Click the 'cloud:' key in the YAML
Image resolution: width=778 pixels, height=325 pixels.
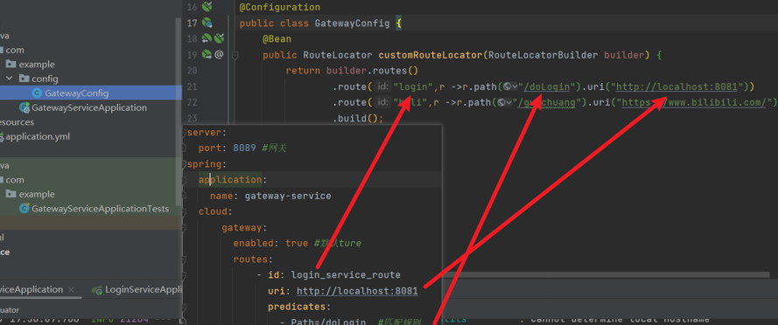[x=215, y=211]
